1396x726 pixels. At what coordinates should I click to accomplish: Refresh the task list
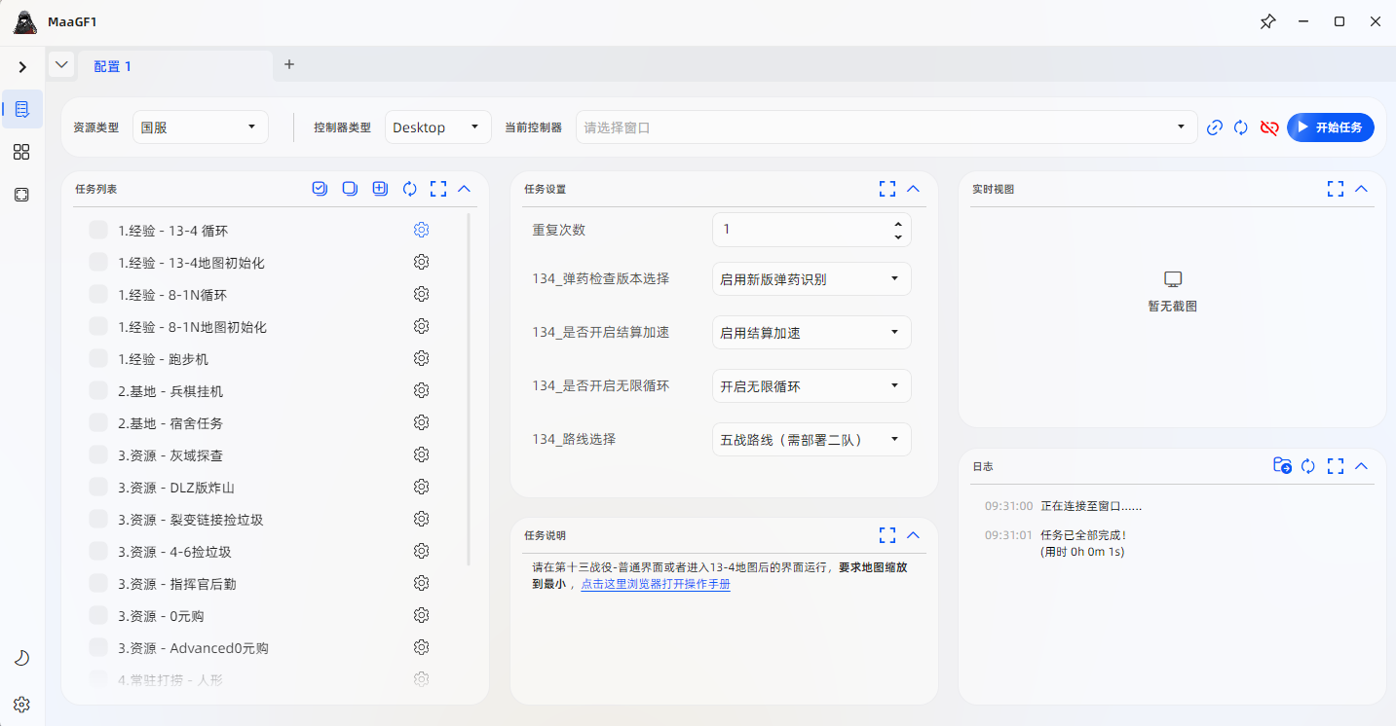coord(409,188)
